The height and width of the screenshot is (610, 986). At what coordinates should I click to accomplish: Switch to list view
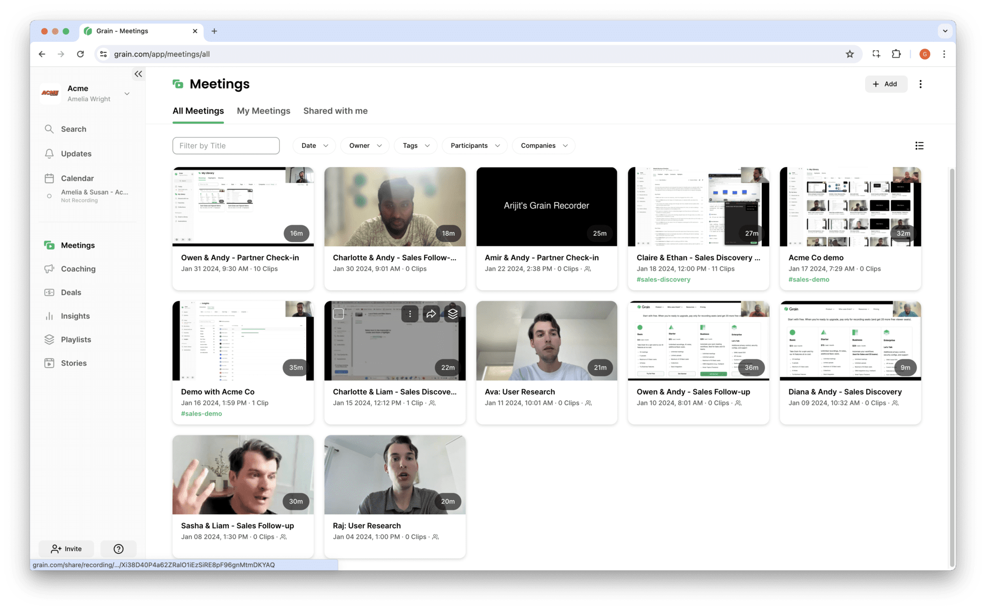pos(919,146)
